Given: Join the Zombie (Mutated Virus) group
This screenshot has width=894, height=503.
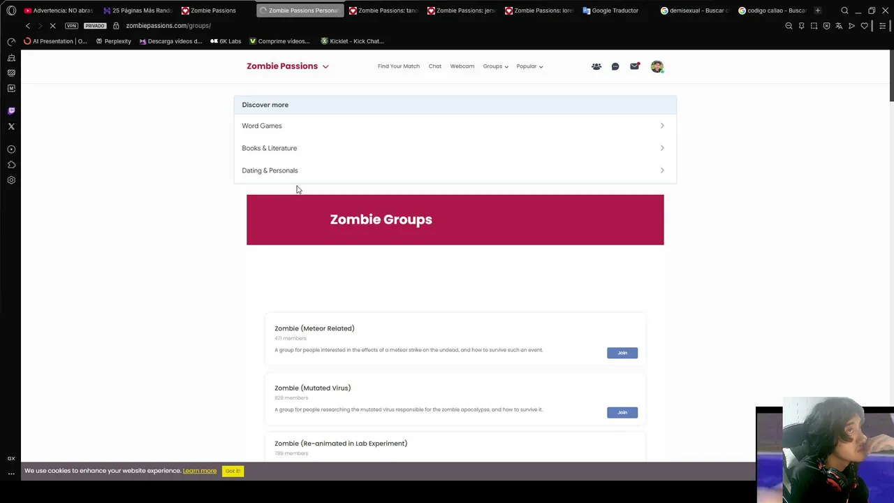Looking at the screenshot, I should tap(622, 412).
